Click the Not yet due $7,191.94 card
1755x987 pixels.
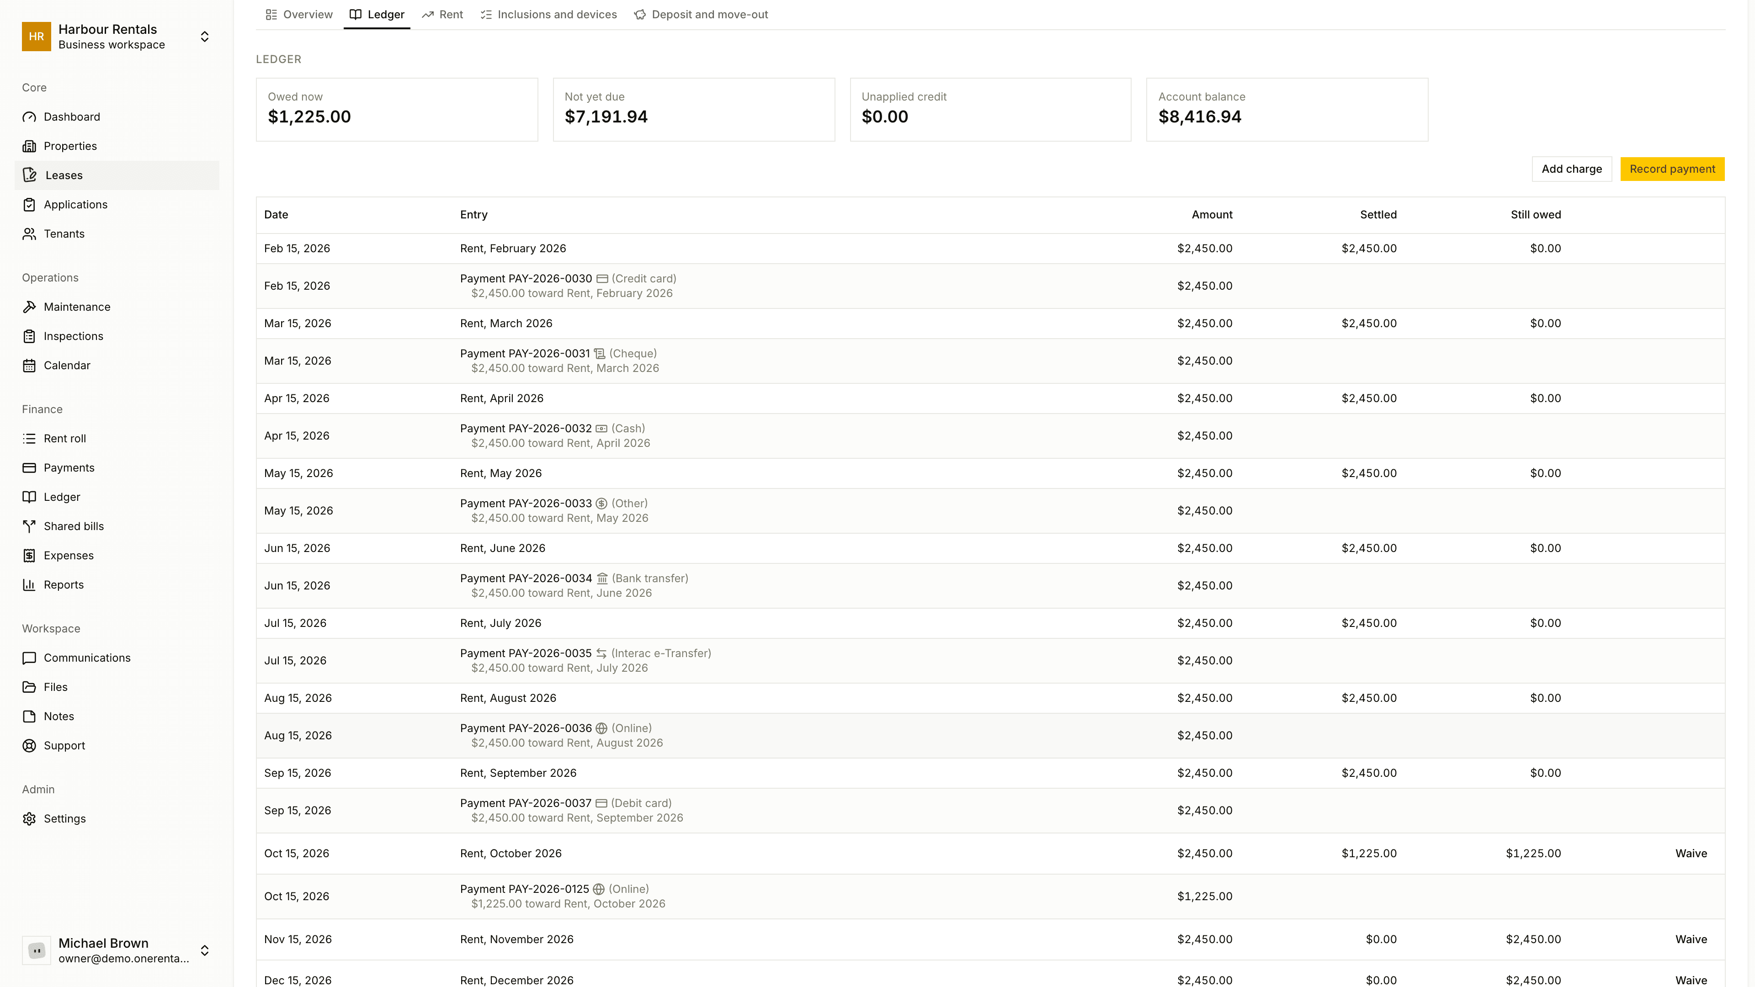tap(694, 110)
